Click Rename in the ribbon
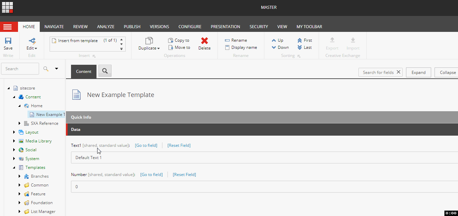 [x=236, y=40]
